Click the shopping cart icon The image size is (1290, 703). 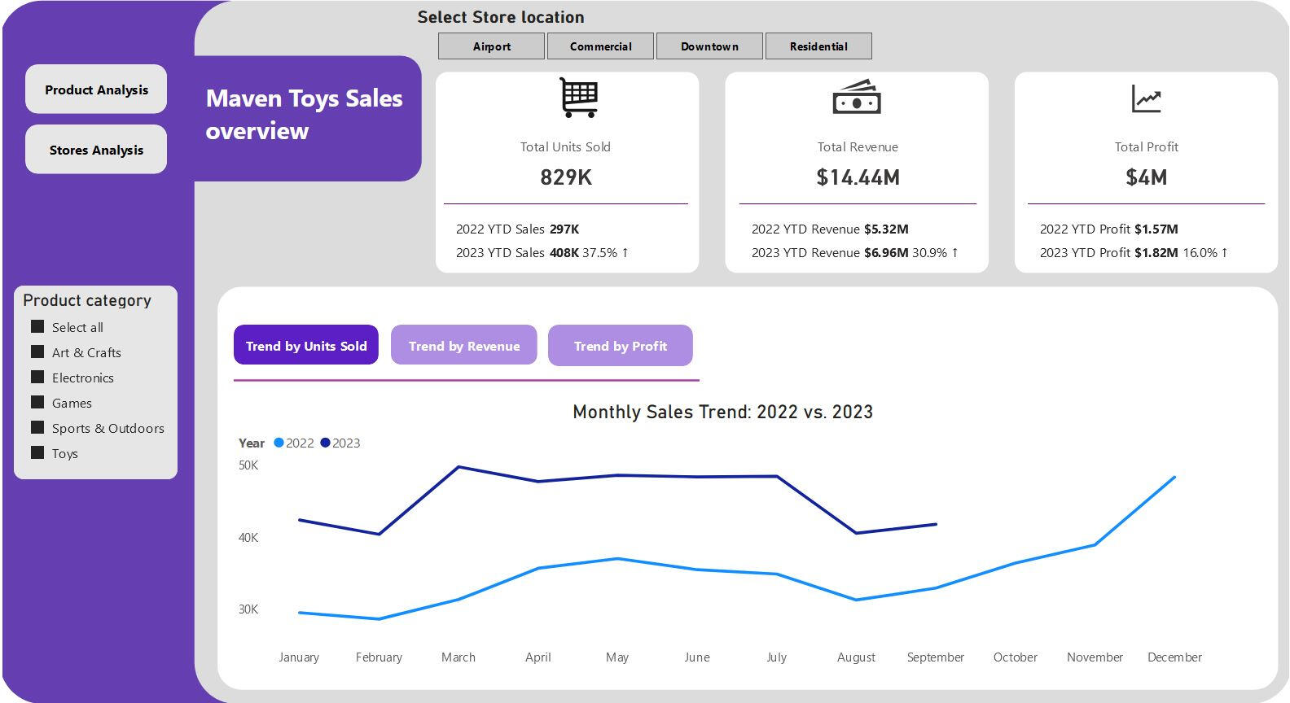[x=578, y=98]
